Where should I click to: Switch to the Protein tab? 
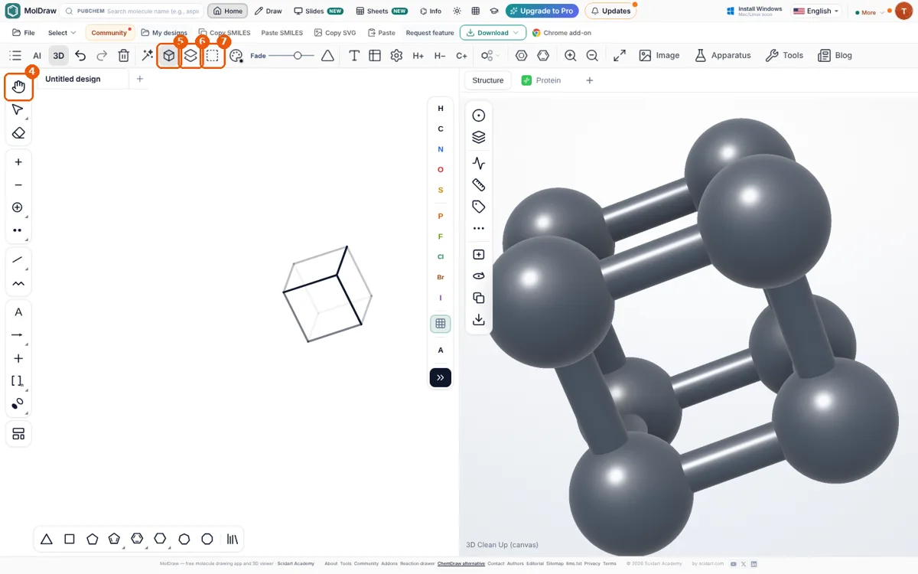click(542, 80)
